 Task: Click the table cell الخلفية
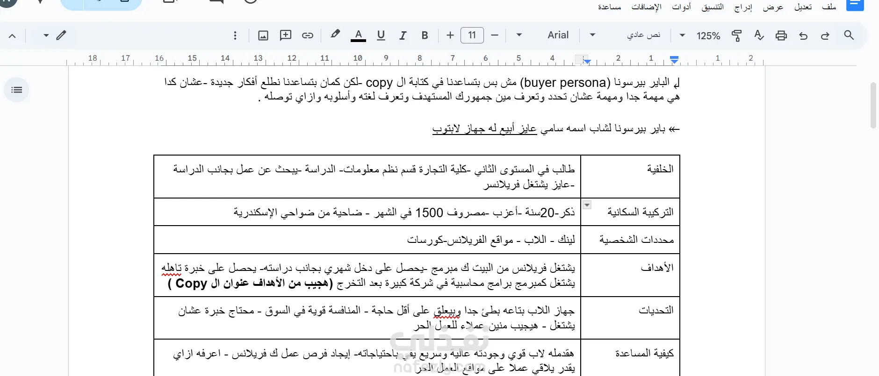tap(630, 177)
